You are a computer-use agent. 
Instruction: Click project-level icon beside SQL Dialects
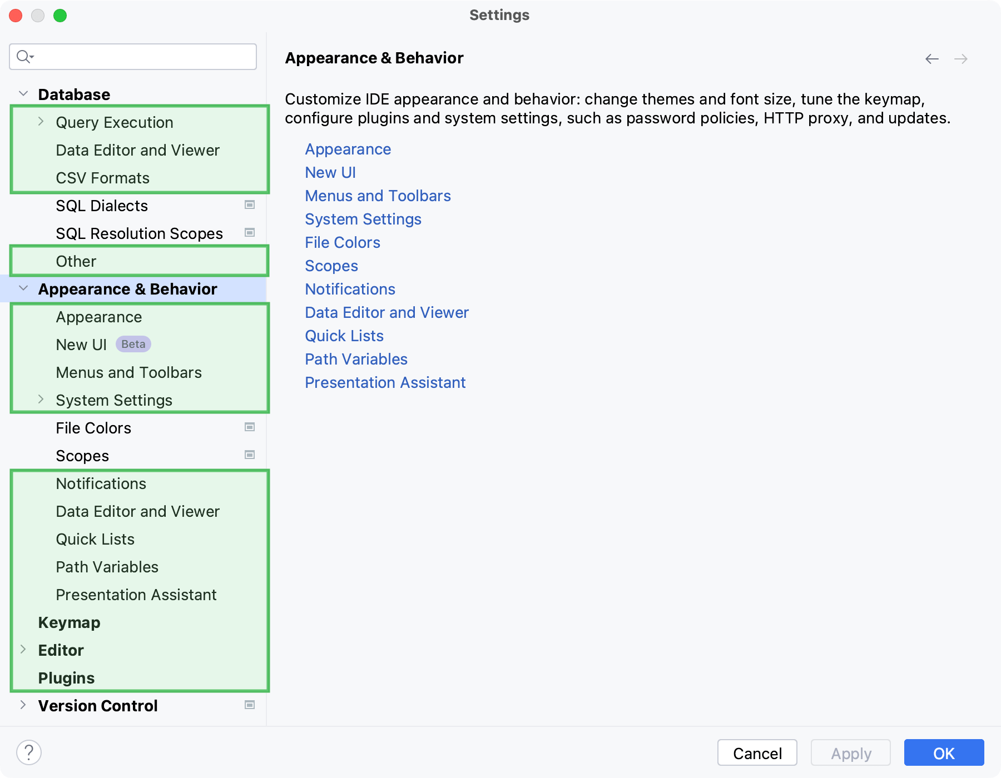point(250,205)
